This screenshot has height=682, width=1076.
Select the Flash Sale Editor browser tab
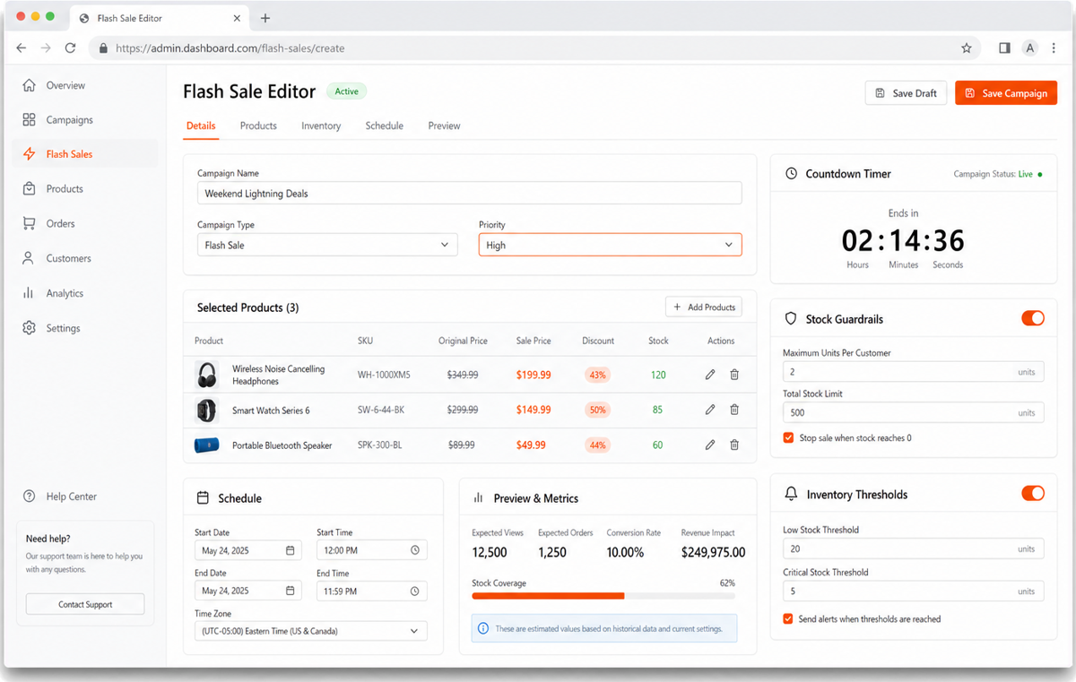click(x=160, y=18)
